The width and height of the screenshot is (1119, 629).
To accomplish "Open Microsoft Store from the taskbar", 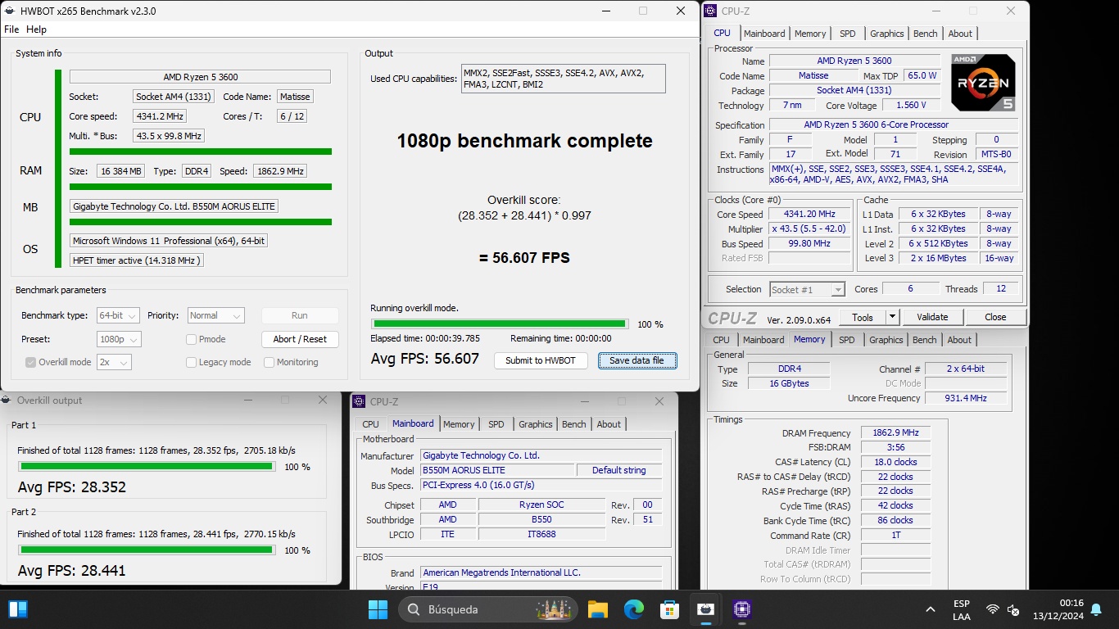I will point(670,609).
